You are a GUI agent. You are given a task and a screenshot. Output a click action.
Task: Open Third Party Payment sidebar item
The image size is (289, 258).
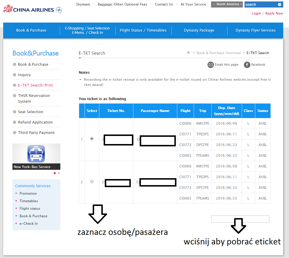[36, 132]
